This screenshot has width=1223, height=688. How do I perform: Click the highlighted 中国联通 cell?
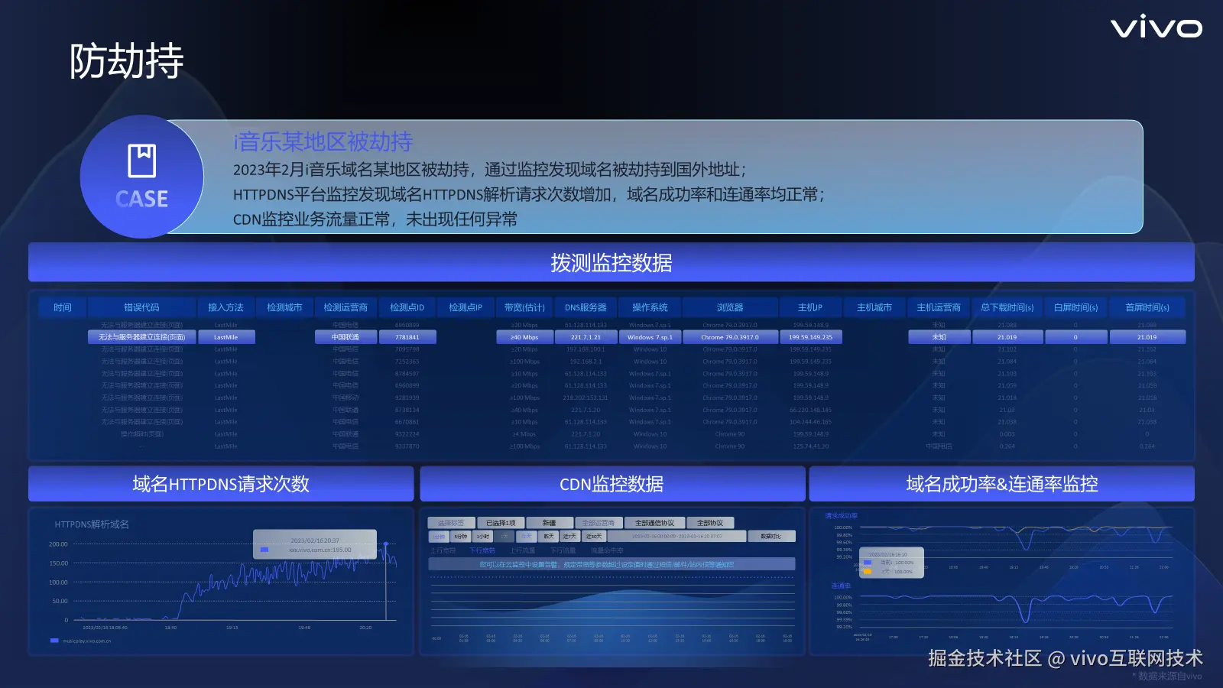pyautogui.click(x=345, y=337)
